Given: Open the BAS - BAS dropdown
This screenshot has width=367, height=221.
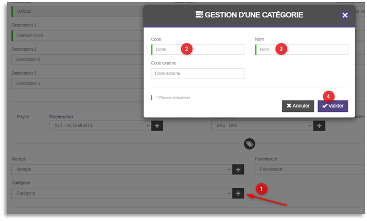Looking at the screenshot, I should click(x=261, y=125).
